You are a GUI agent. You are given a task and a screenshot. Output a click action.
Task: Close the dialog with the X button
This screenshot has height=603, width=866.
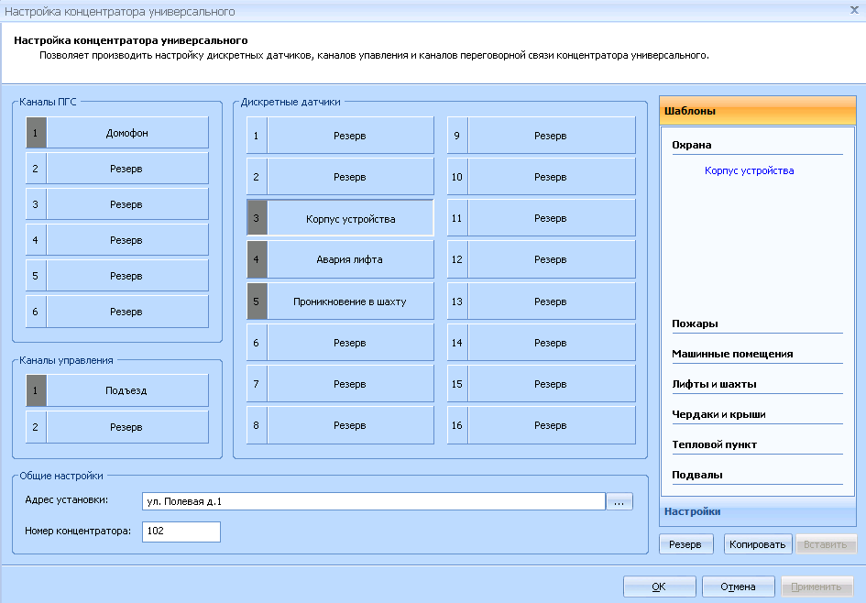point(853,9)
